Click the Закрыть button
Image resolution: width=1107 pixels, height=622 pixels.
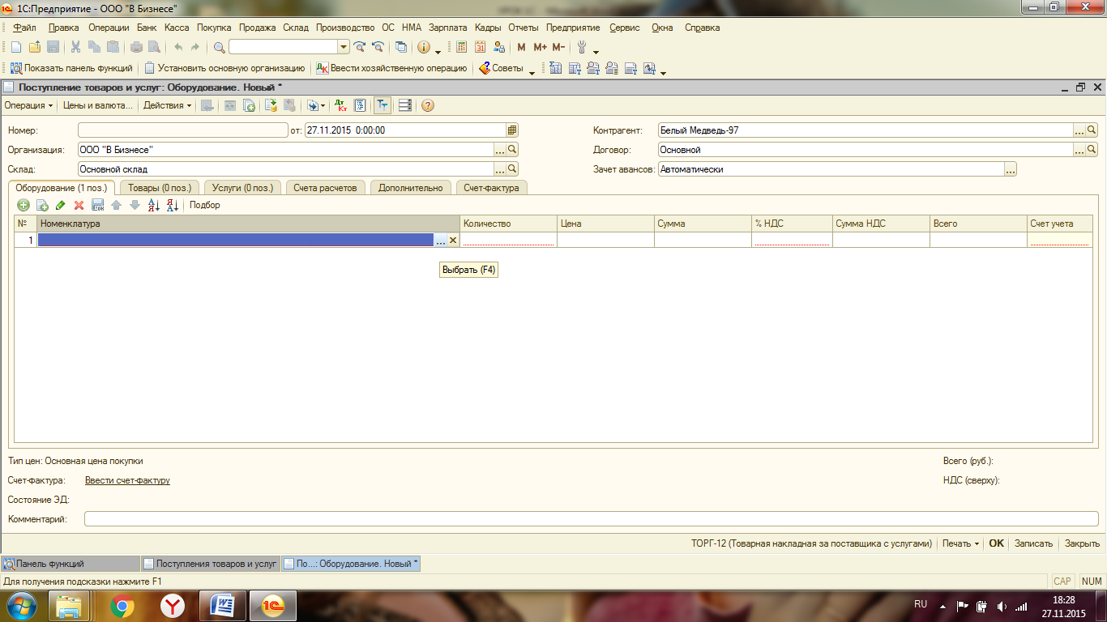(1082, 543)
